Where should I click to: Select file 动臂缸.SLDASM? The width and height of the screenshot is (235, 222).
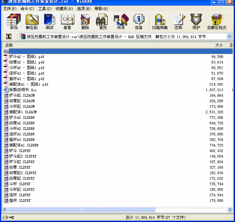tap(22, 101)
